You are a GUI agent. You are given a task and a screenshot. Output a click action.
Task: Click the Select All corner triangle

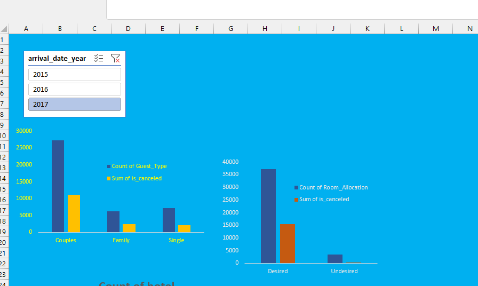pos(4,29)
